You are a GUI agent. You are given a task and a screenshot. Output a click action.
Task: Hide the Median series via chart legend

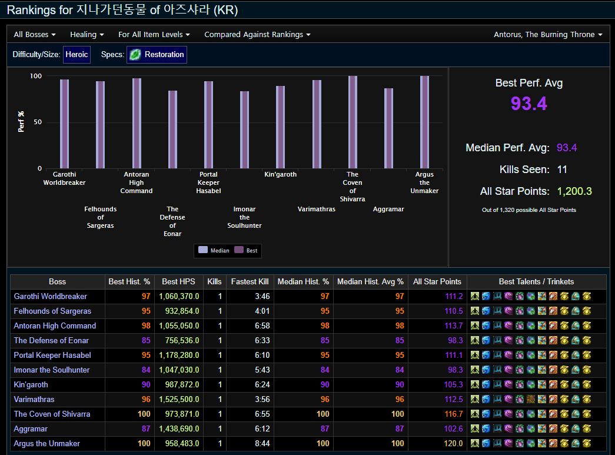coord(214,250)
